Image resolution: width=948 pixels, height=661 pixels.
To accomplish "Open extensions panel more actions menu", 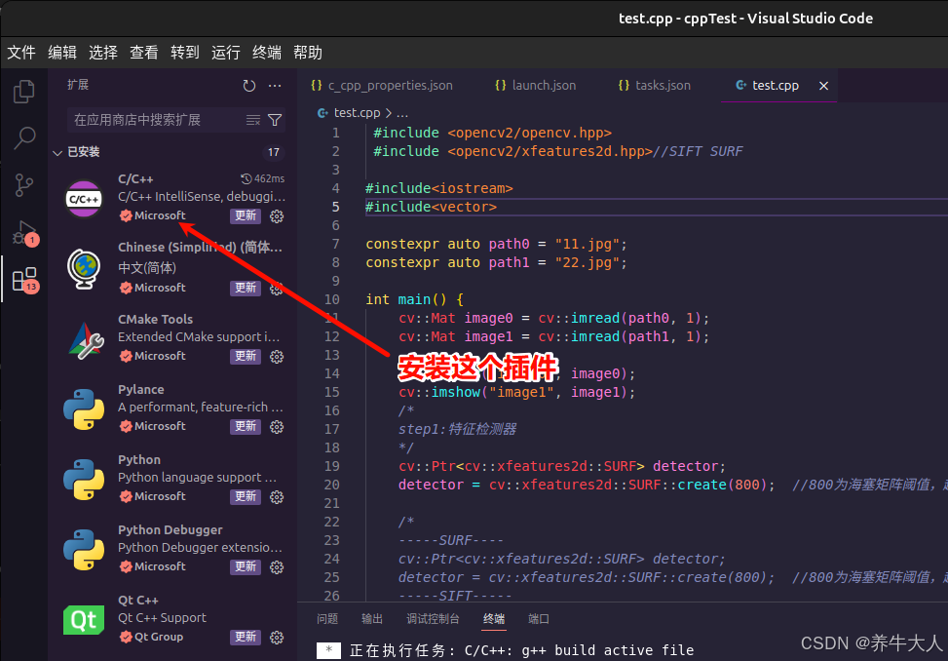I will point(275,86).
